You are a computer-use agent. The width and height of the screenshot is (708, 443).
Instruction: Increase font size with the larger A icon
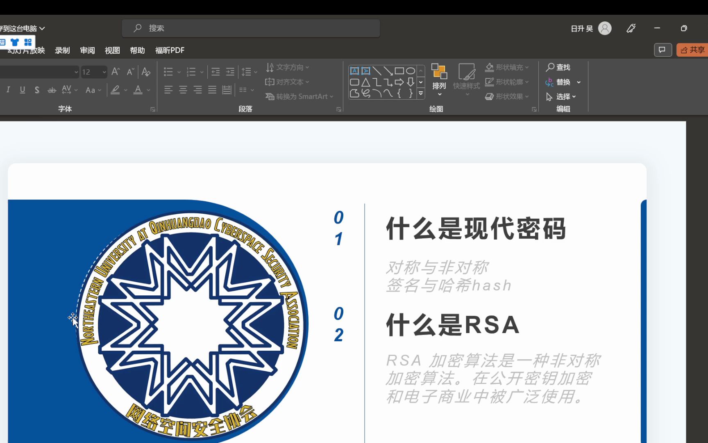(x=116, y=72)
